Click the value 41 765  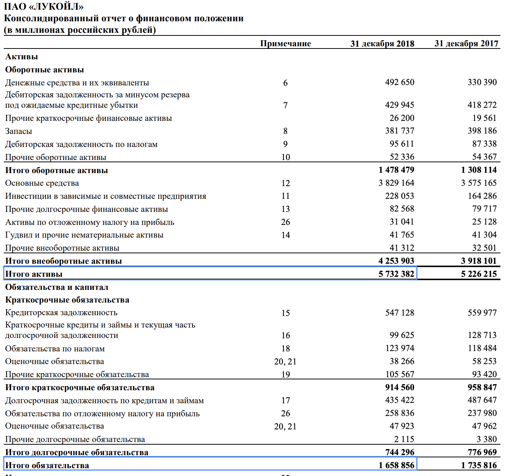tap(402, 235)
